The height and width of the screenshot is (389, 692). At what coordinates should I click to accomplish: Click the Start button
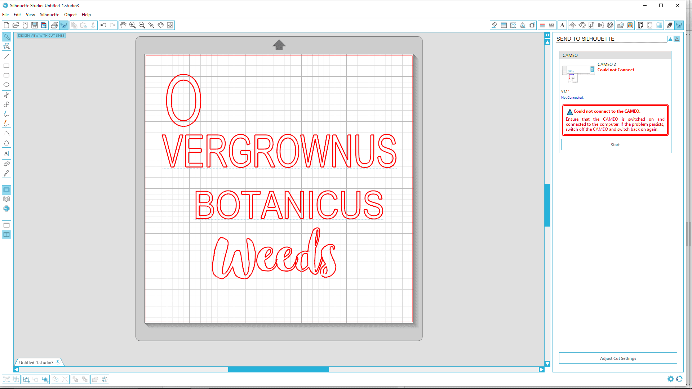[615, 145]
